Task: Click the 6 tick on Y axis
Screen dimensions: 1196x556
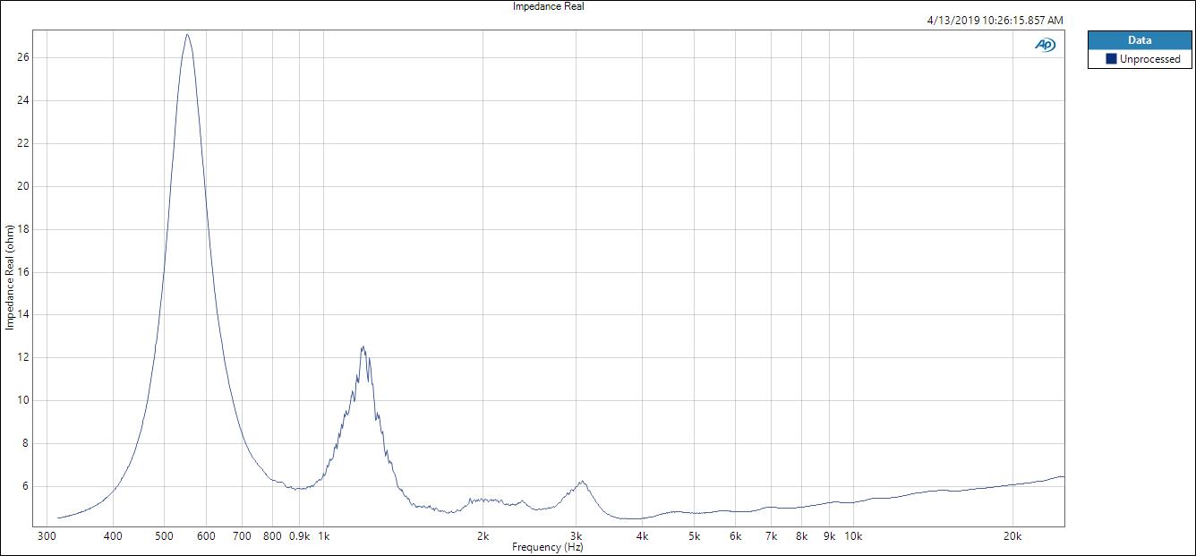Action: coord(27,486)
